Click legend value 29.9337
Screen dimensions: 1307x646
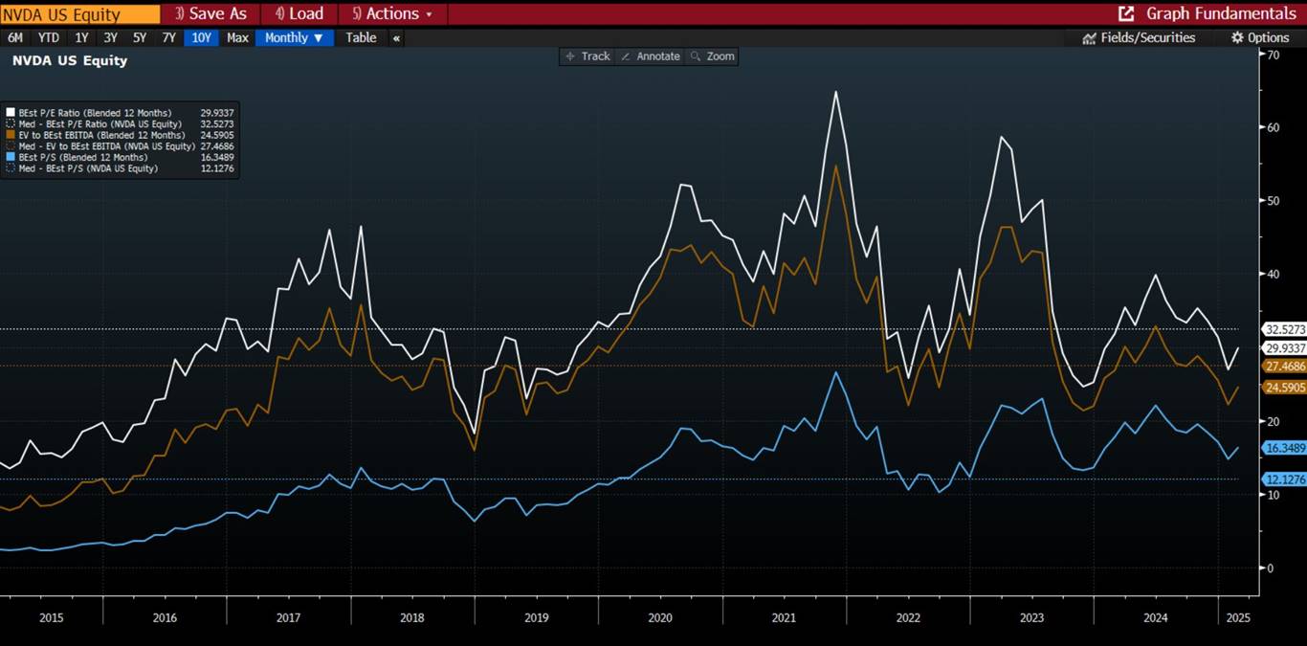click(x=217, y=113)
